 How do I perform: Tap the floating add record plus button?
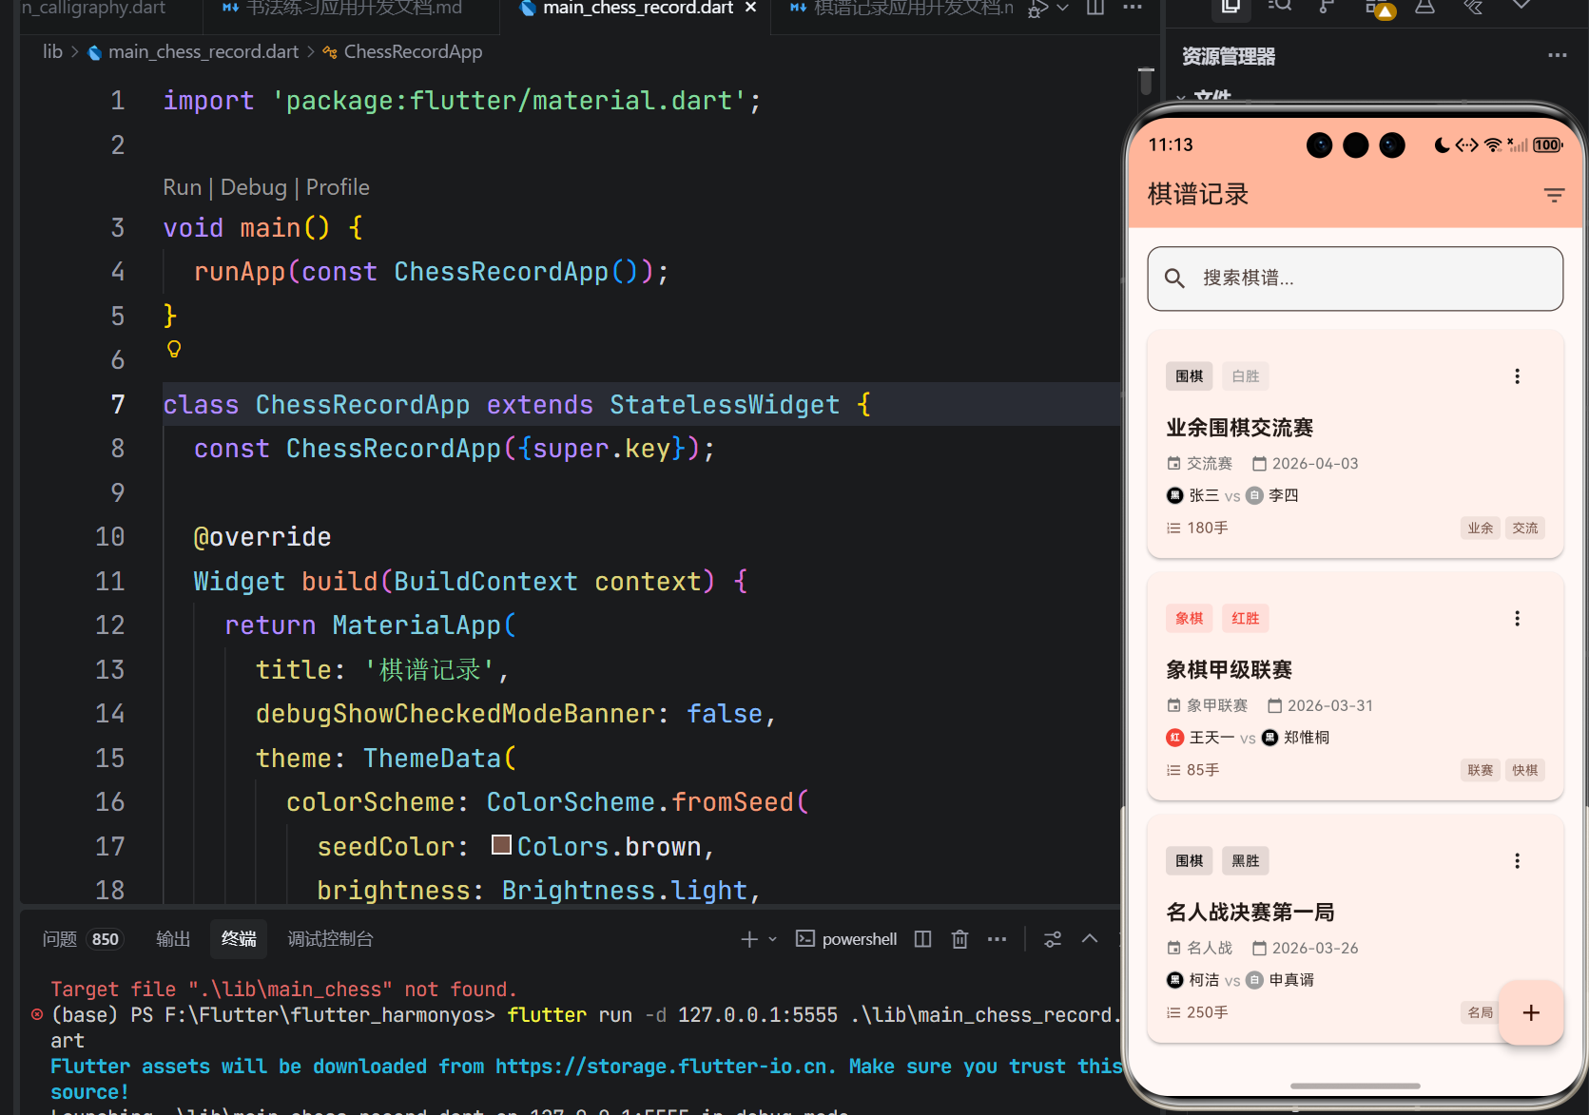pos(1531,1013)
